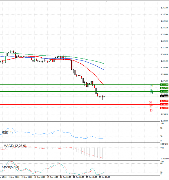Click the 1.30920 price axis value

164,54
